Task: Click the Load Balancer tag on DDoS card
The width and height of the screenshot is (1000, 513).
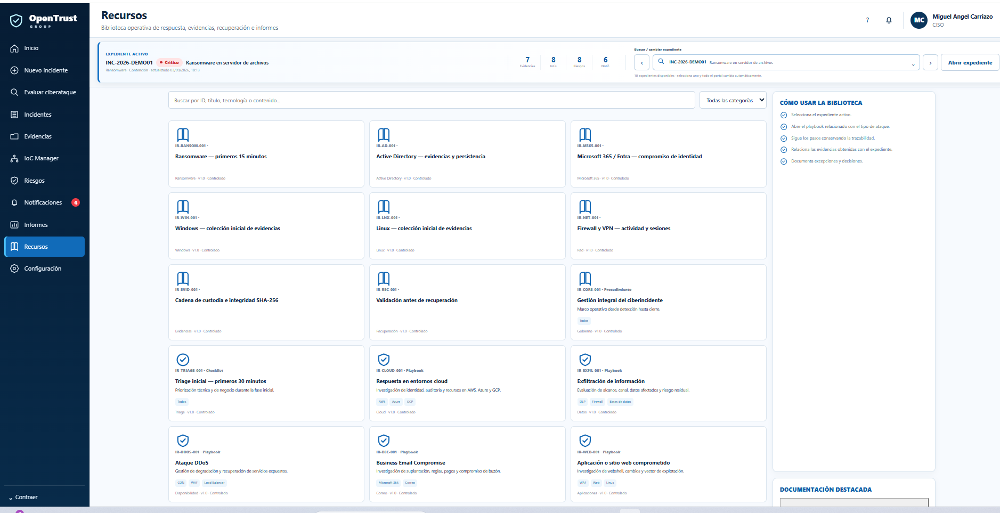Action: (x=214, y=483)
